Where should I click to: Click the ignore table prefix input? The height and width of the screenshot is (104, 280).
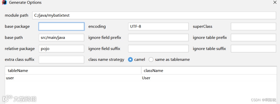[x=253, y=37]
